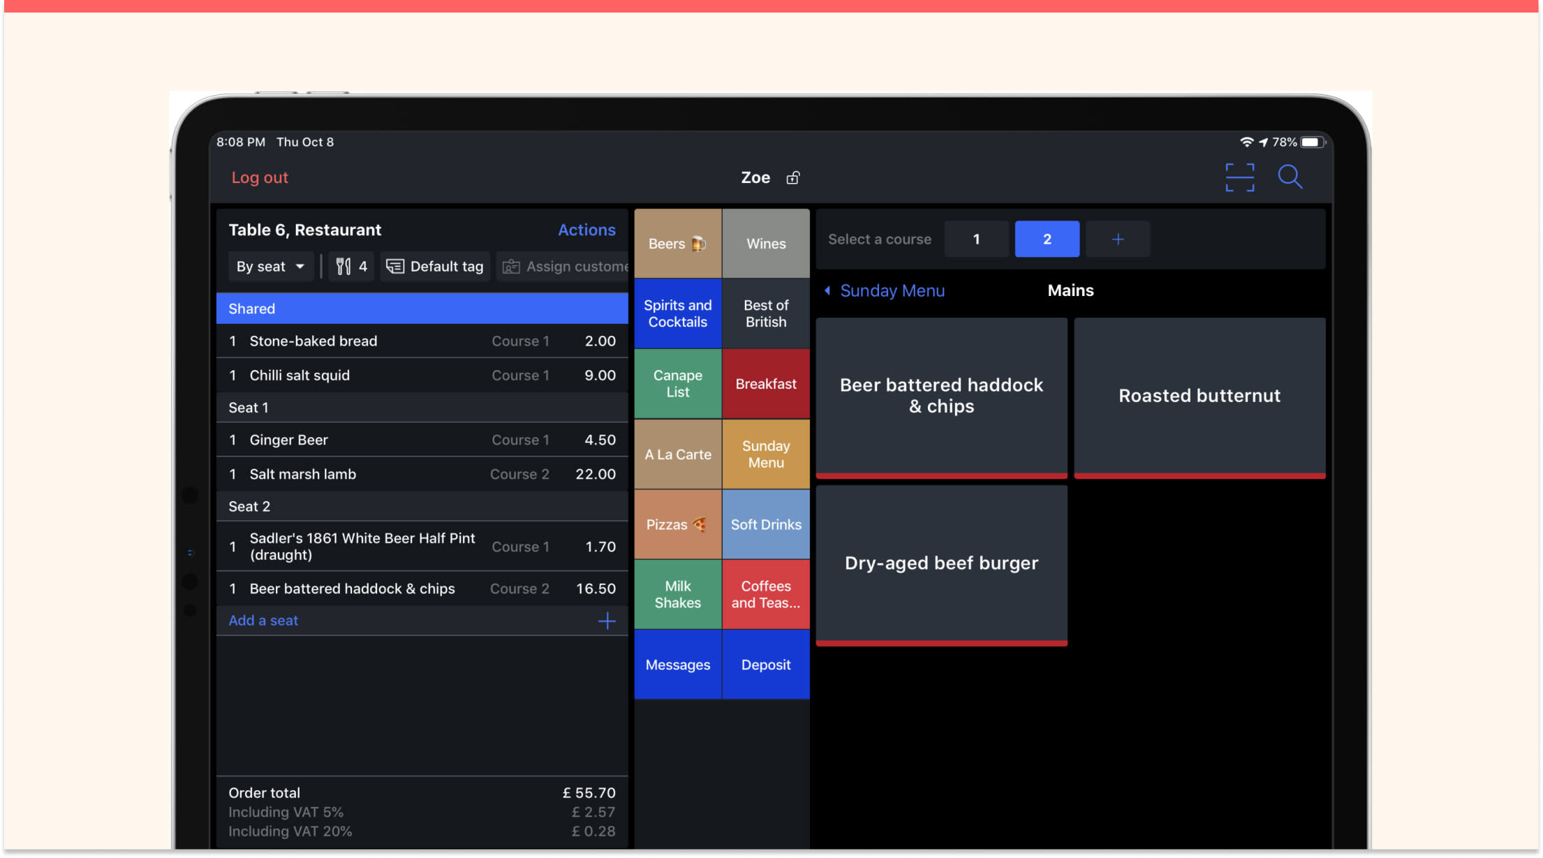The height and width of the screenshot is (858, 1543).
Task: Switch to the Wines category
Action: (765, 244)
